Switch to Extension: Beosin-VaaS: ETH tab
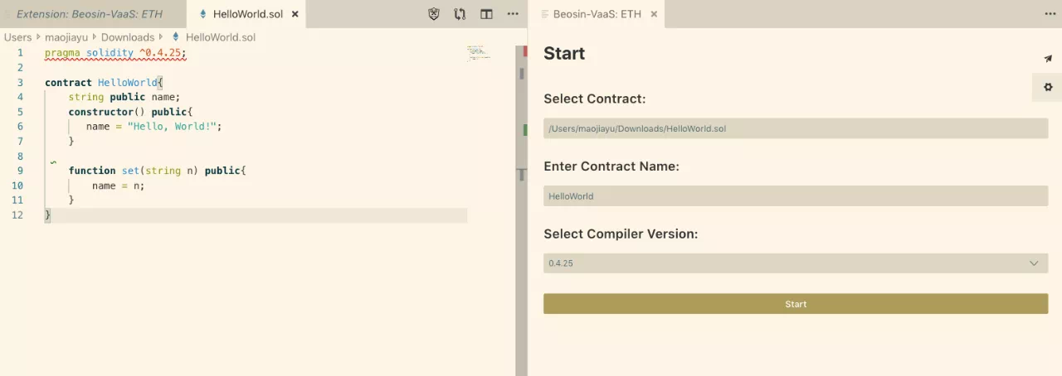1062x376 pixels. [90, 14]
